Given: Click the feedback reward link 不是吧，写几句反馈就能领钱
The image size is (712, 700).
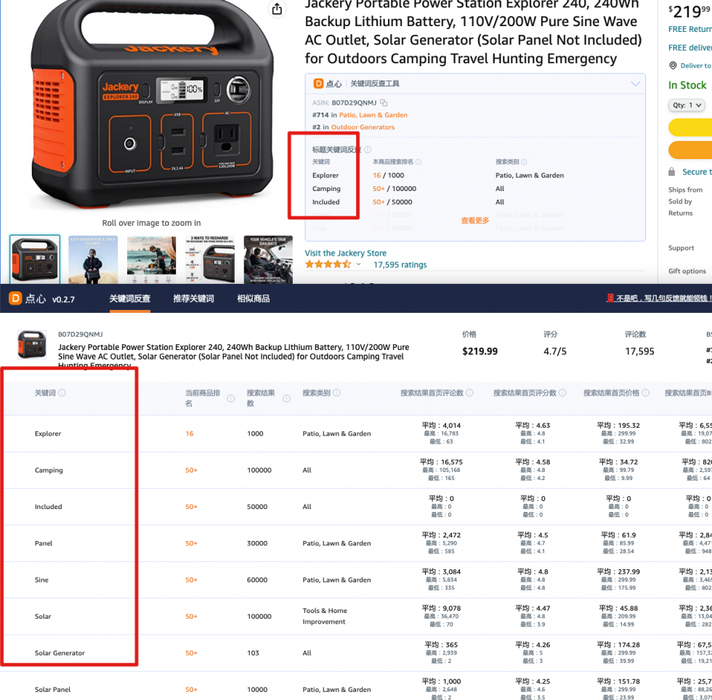Looking at the screenshot, I should point(664,298).
